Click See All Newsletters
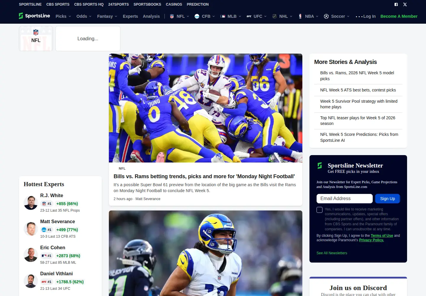426x296 pixels. tap(332, 253)
